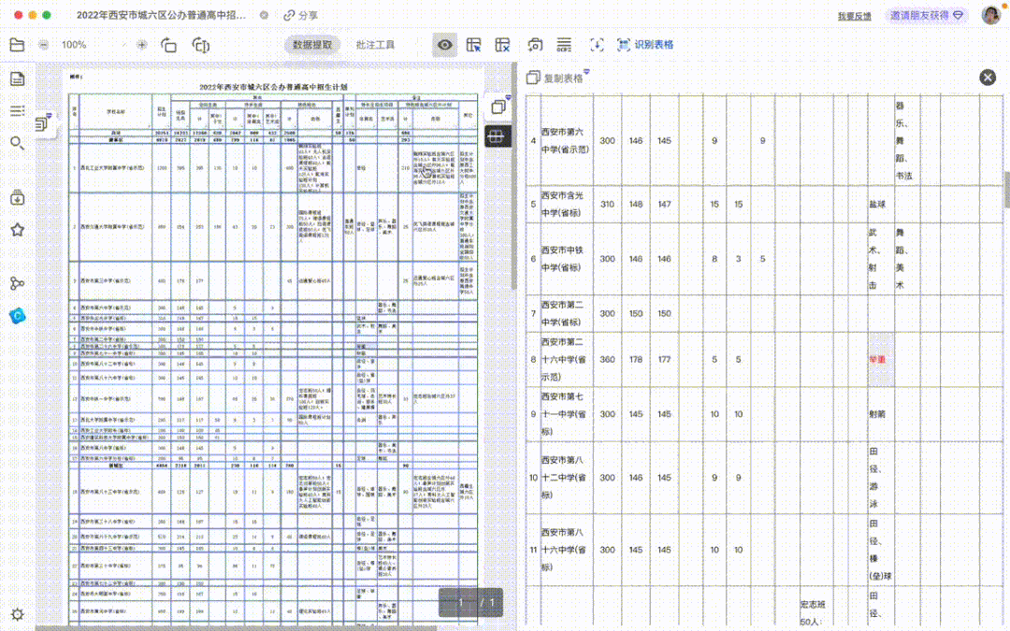Select cell 西安市第八十二中学(省标)

pos(566,478)
